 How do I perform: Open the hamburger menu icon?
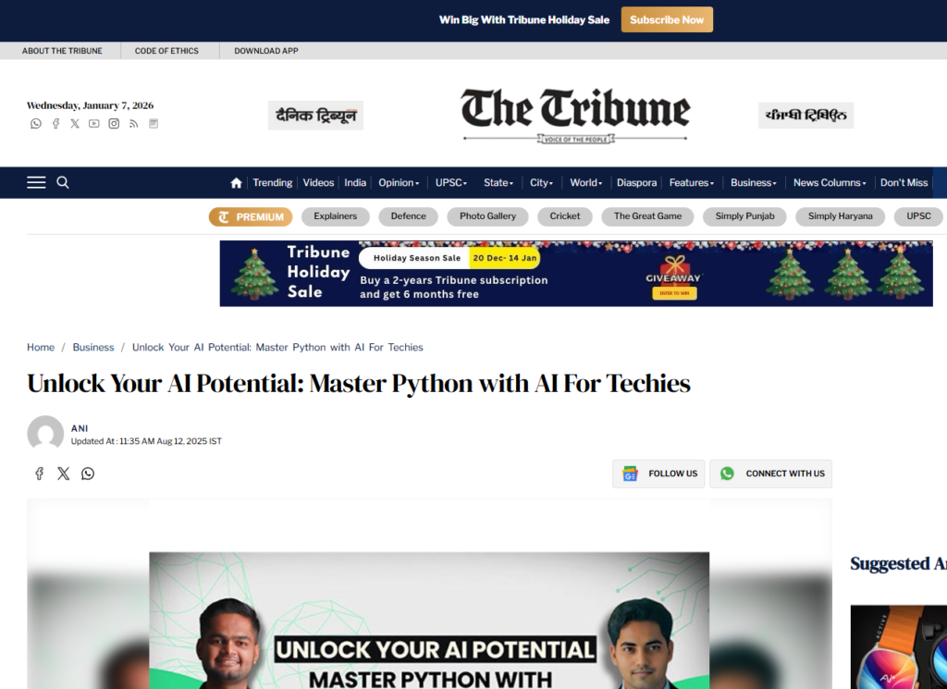36,182
